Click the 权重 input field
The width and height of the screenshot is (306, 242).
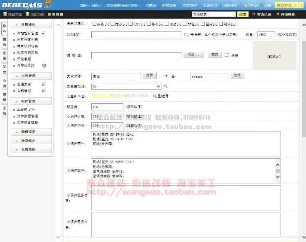tap(266, 35)
